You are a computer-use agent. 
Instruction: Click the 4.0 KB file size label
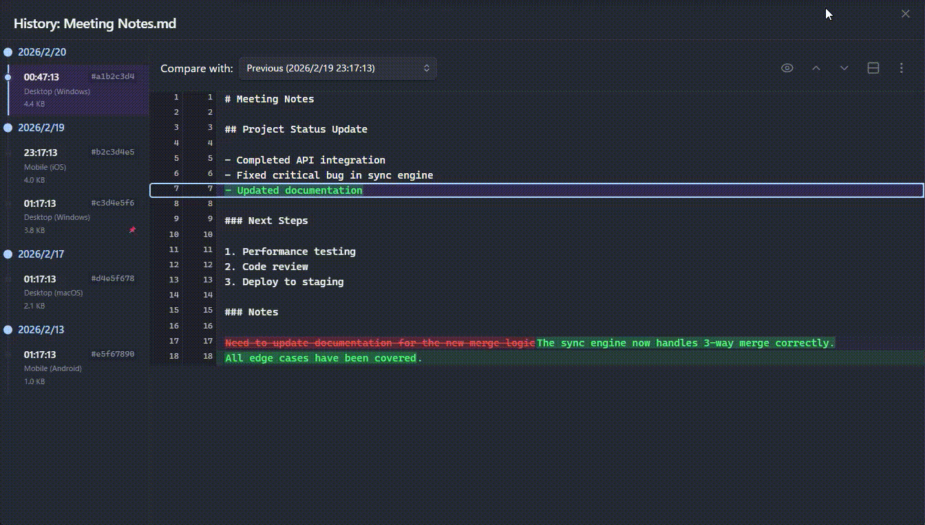click(x=34, y=179)
